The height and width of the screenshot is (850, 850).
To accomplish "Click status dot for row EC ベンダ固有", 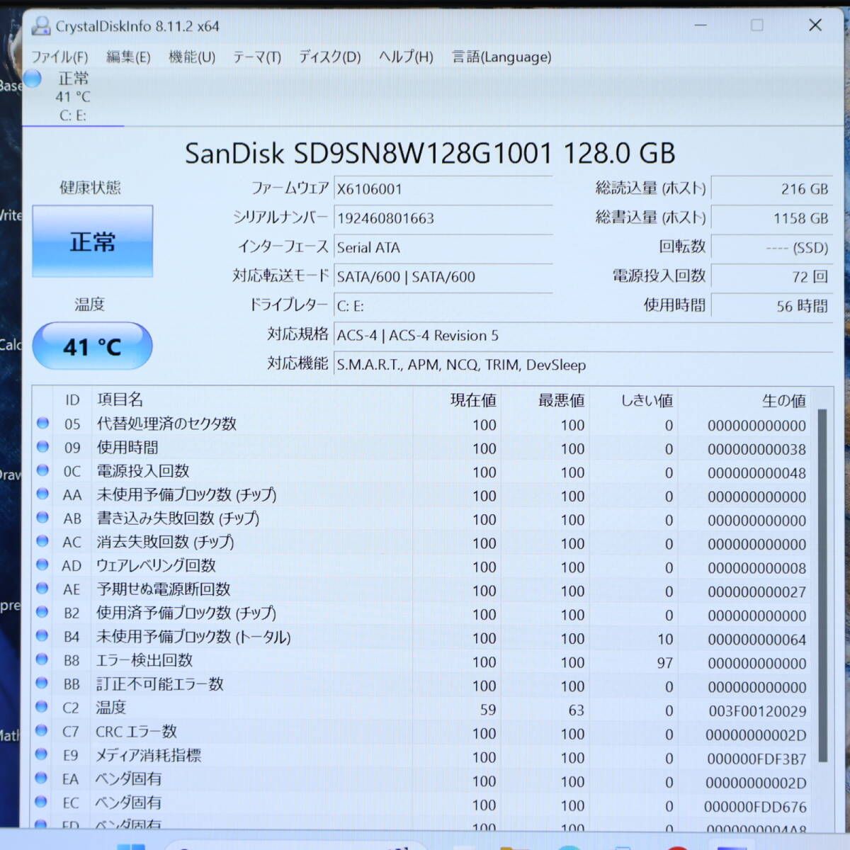I will click(42, 802).
